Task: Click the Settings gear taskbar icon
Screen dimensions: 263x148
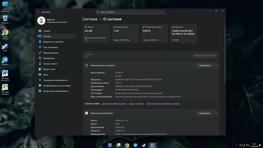Action: (x=152, y=145)
